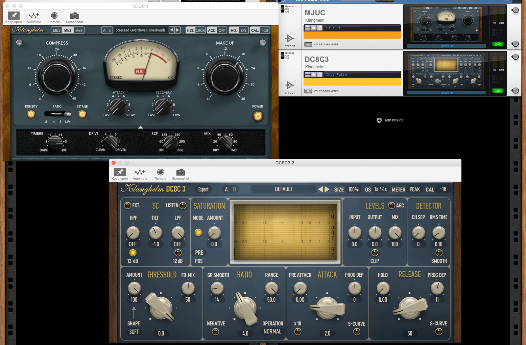Browse patches for MJUC rack device
The height and width of the screenshot is (345, 526).
point(314,28)
